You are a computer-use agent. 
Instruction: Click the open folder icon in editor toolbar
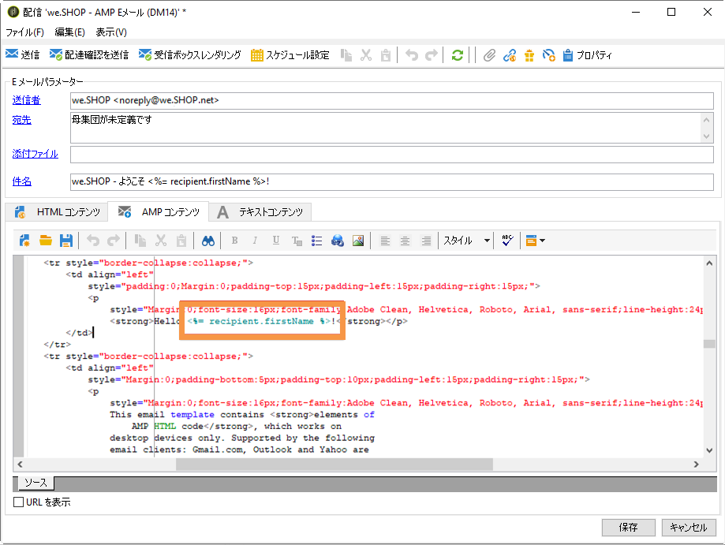pos(45,241)
